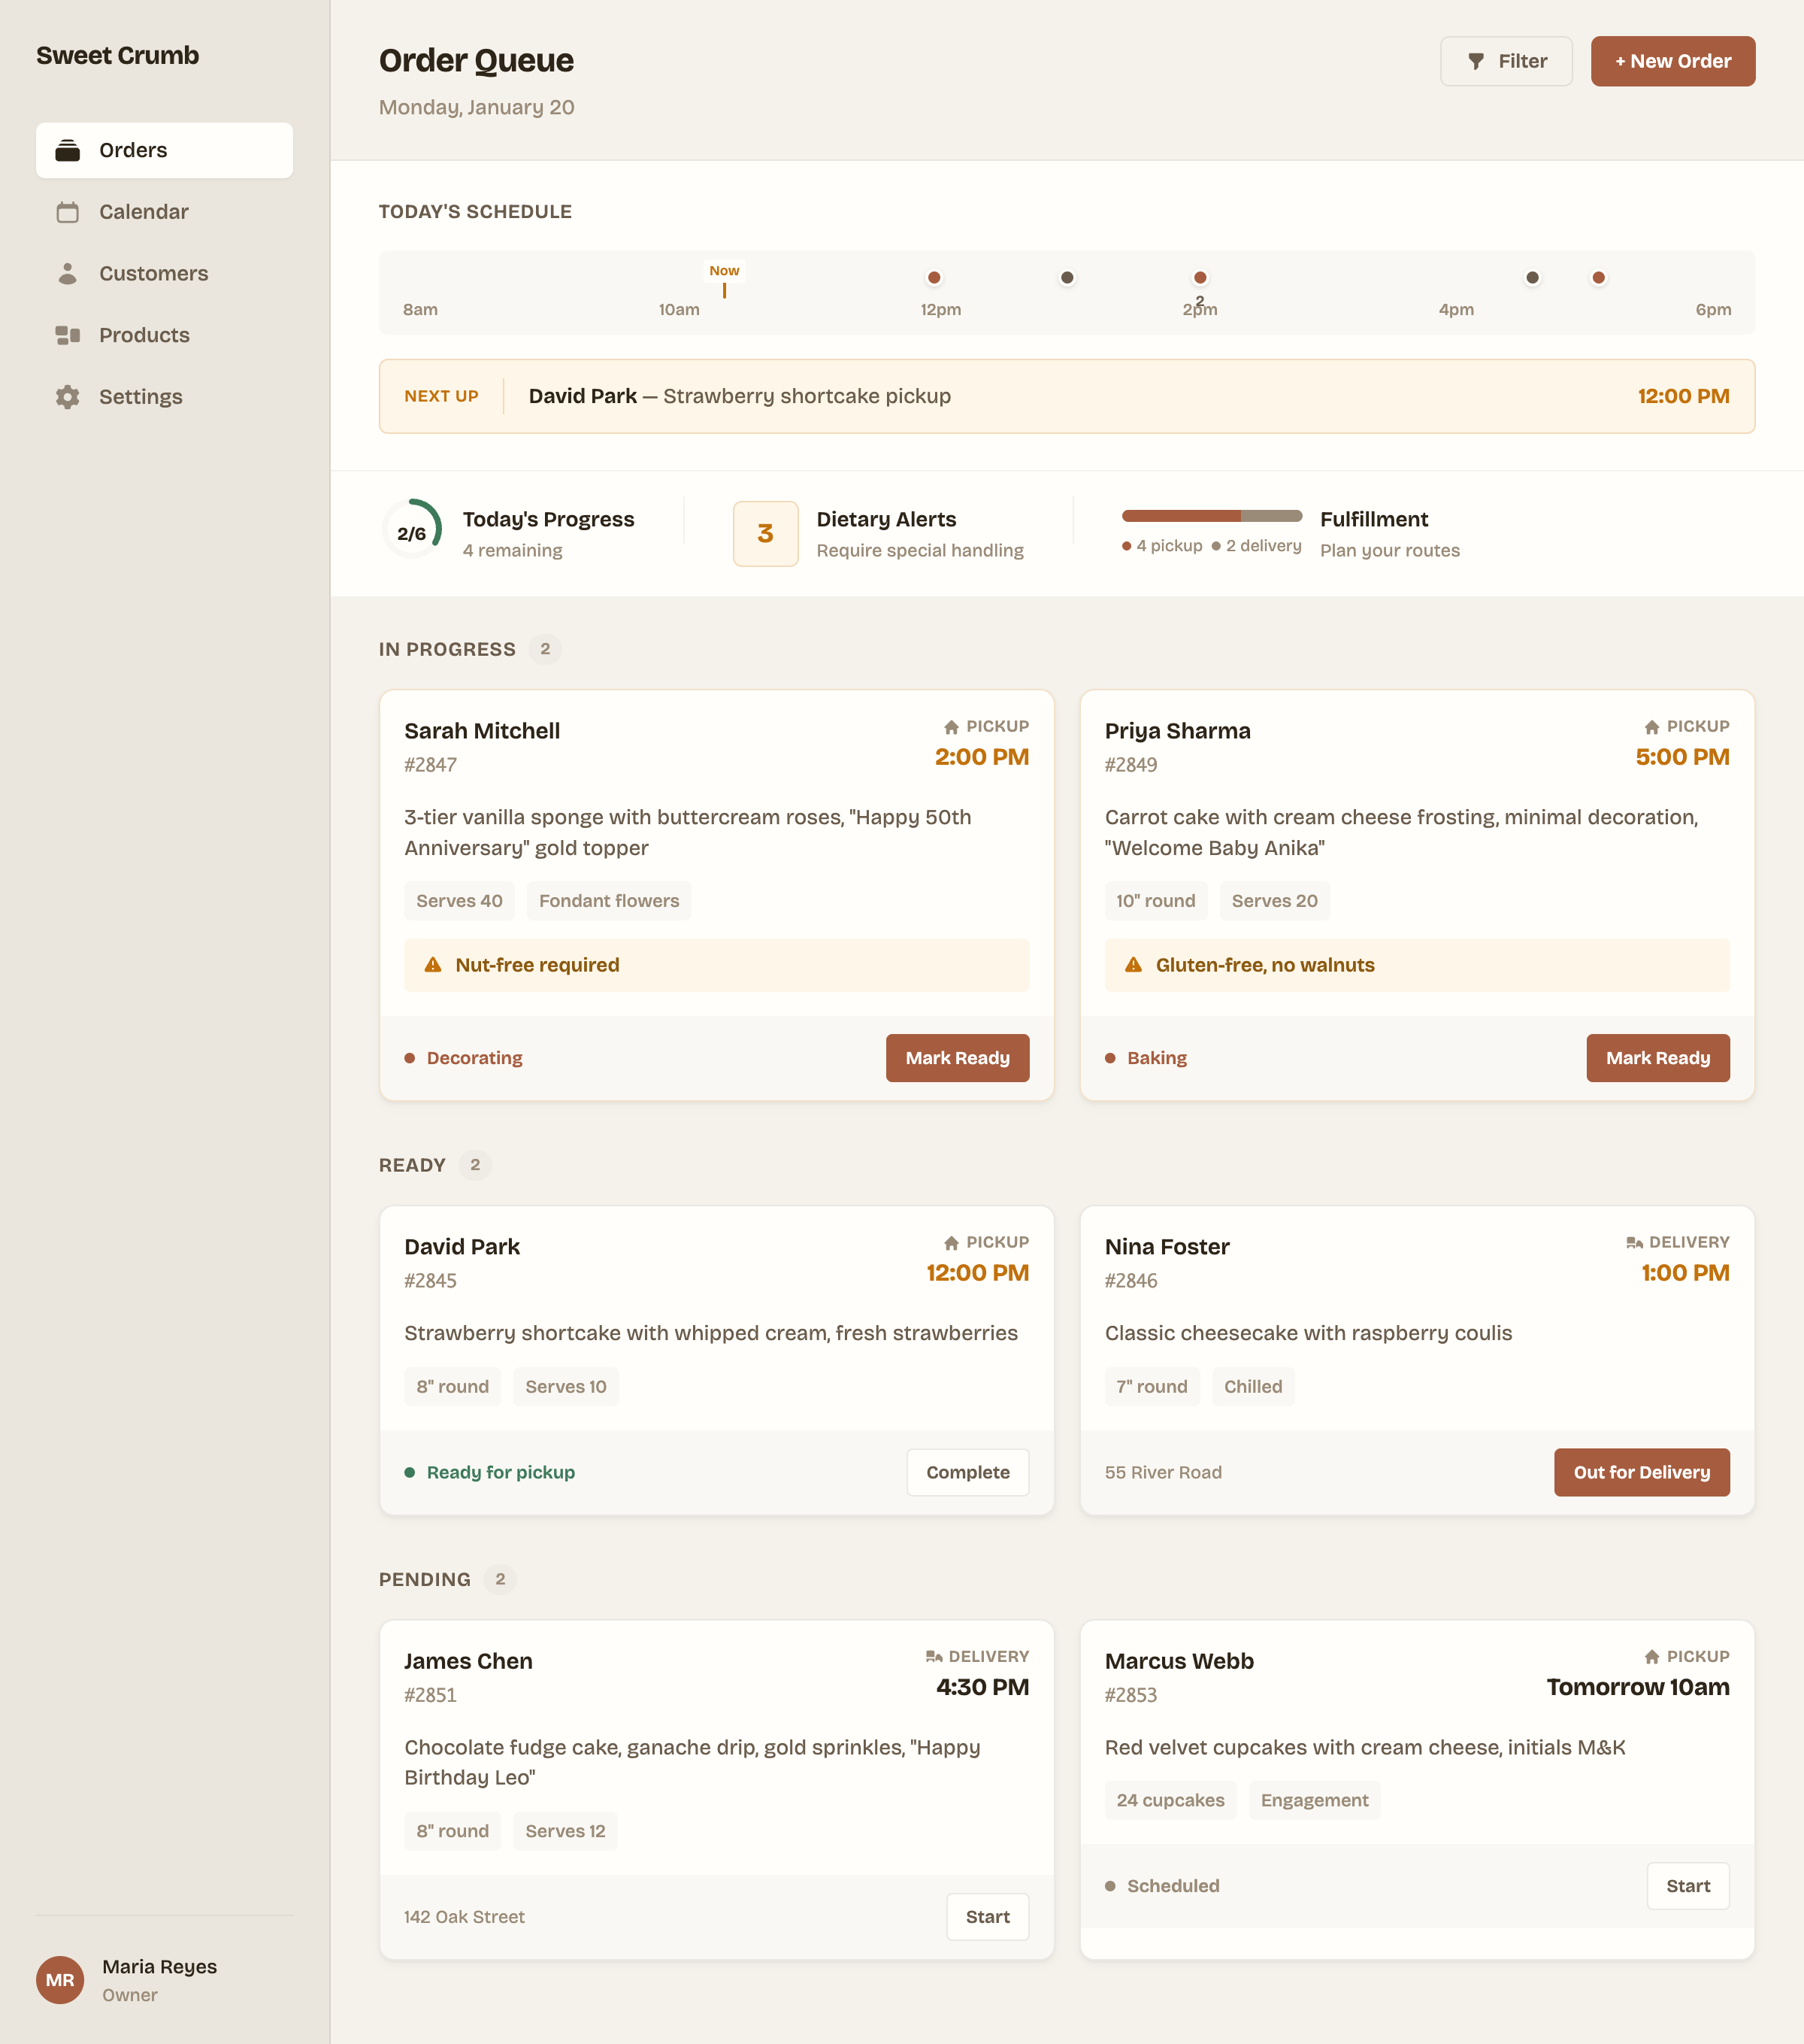Open Settings using the gear icon

point(67,397)
